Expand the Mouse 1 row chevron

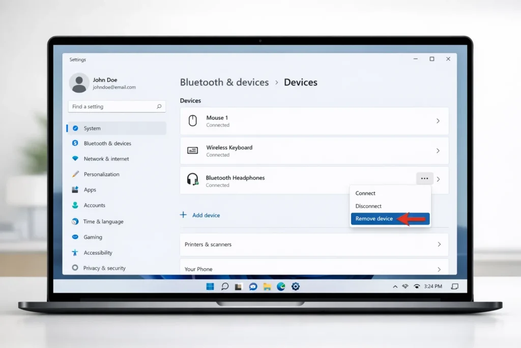(438, 121)
